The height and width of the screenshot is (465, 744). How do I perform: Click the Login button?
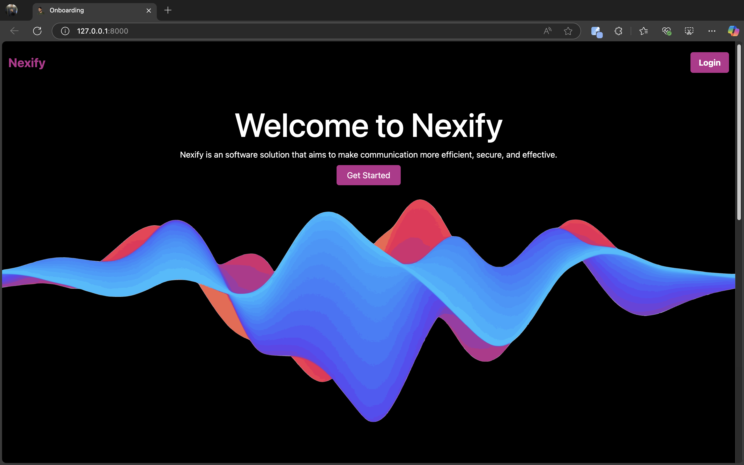coord(709,63)
